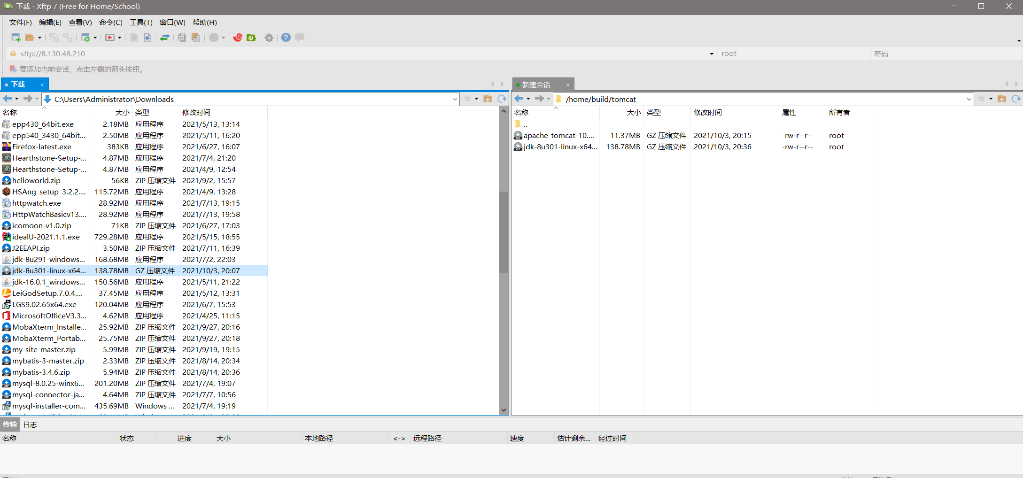Image resolution: width=1023 pixels, height=478 pixels.
Task: Close the 新建会话 tab
Action: tap(568, 85)
